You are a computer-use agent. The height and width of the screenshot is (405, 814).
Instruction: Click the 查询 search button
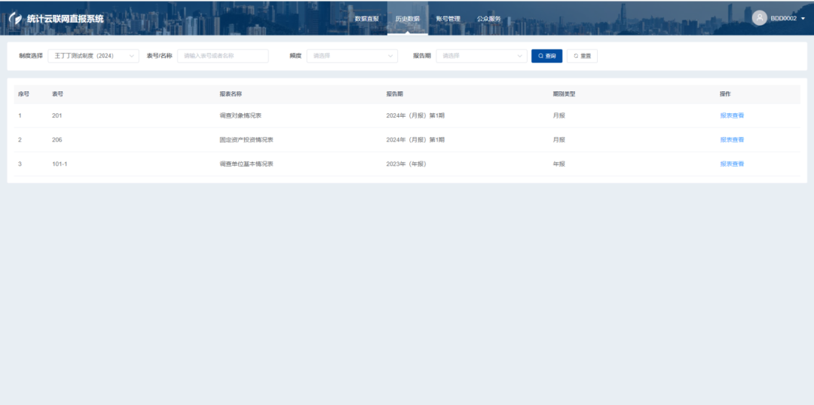point(546,56)
